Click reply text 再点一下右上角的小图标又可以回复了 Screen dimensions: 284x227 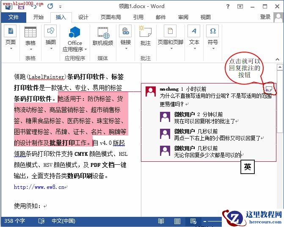point(217,138)
